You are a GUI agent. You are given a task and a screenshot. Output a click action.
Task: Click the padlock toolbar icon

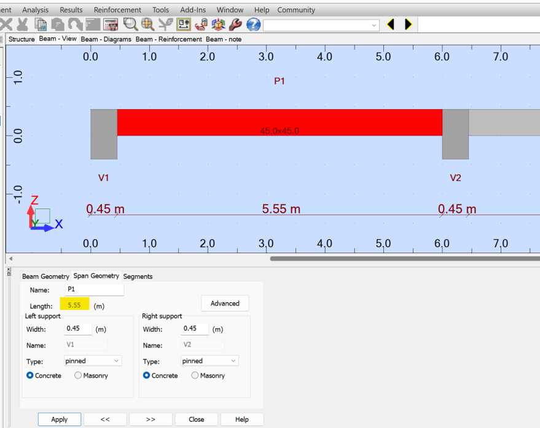point(201,25)
